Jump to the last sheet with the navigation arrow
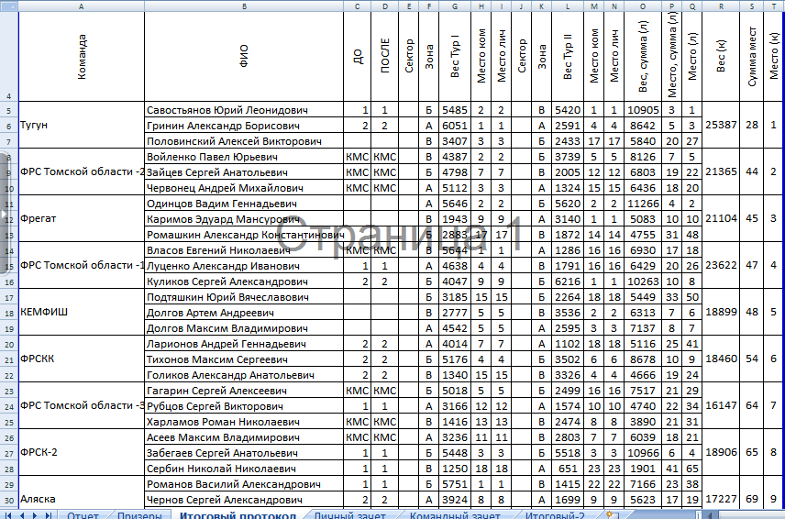785x519 pixels. (48, 515)
